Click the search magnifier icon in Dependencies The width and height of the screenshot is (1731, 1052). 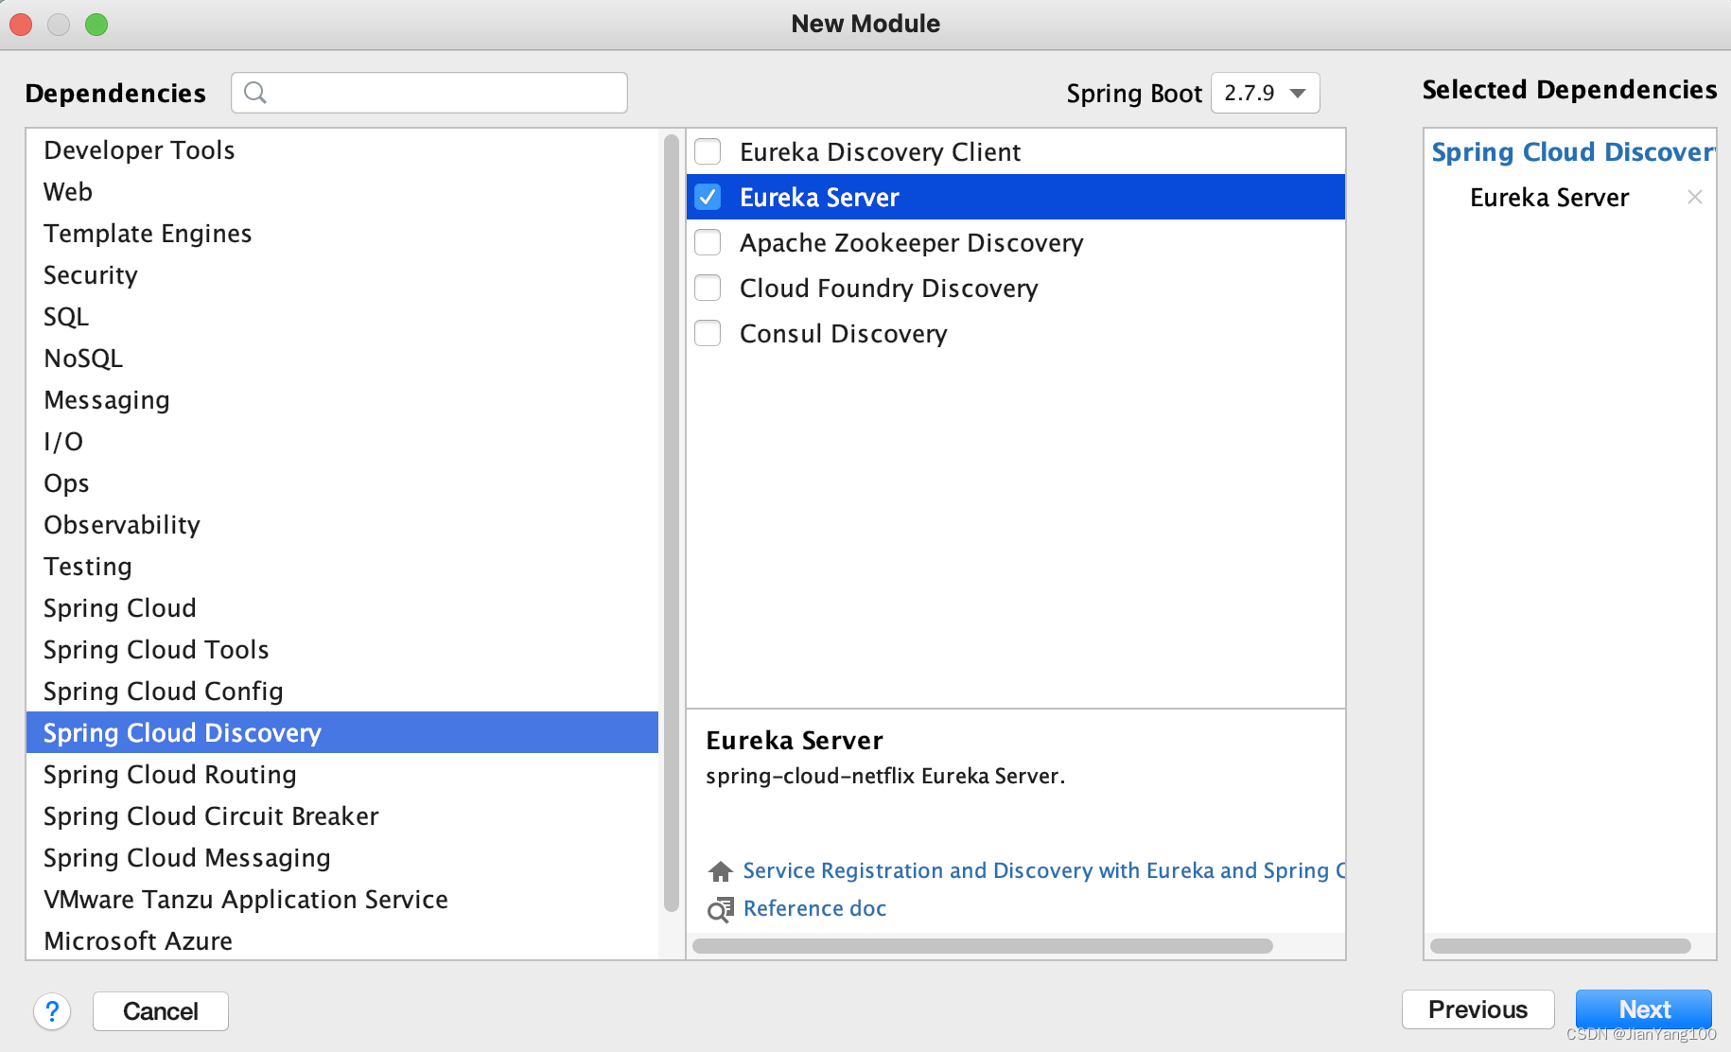[255, 92]
